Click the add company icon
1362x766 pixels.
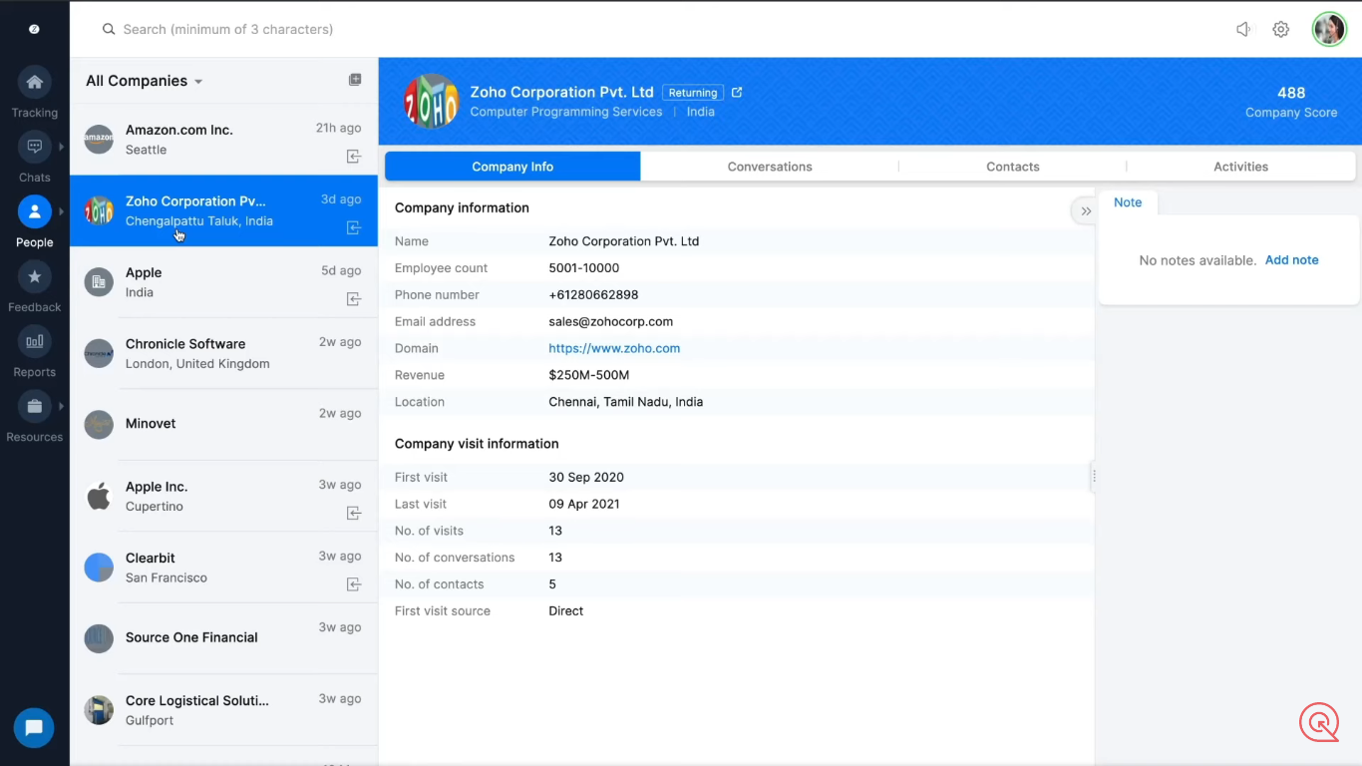(x=355, y=80)
